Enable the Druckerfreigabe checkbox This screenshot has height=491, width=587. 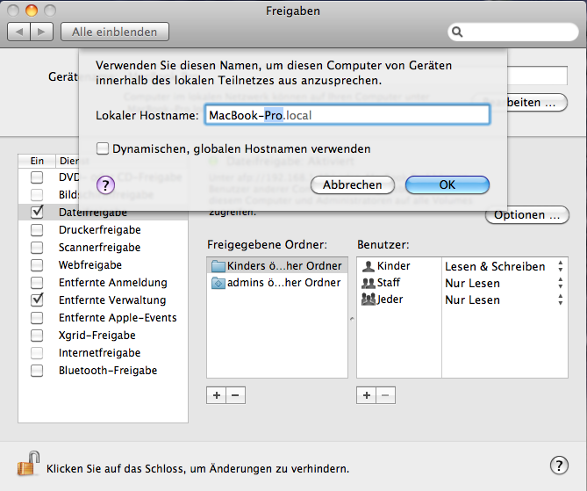37,230
